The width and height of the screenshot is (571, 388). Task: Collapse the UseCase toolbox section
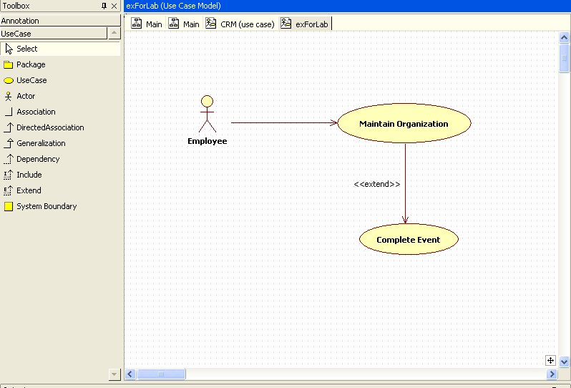point(54,34)
